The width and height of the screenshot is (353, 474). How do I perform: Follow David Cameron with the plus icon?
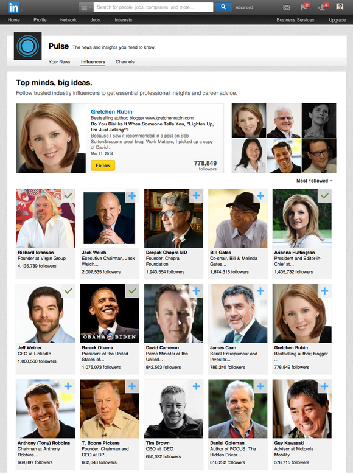pyautogui.click(x=197, y=291)
